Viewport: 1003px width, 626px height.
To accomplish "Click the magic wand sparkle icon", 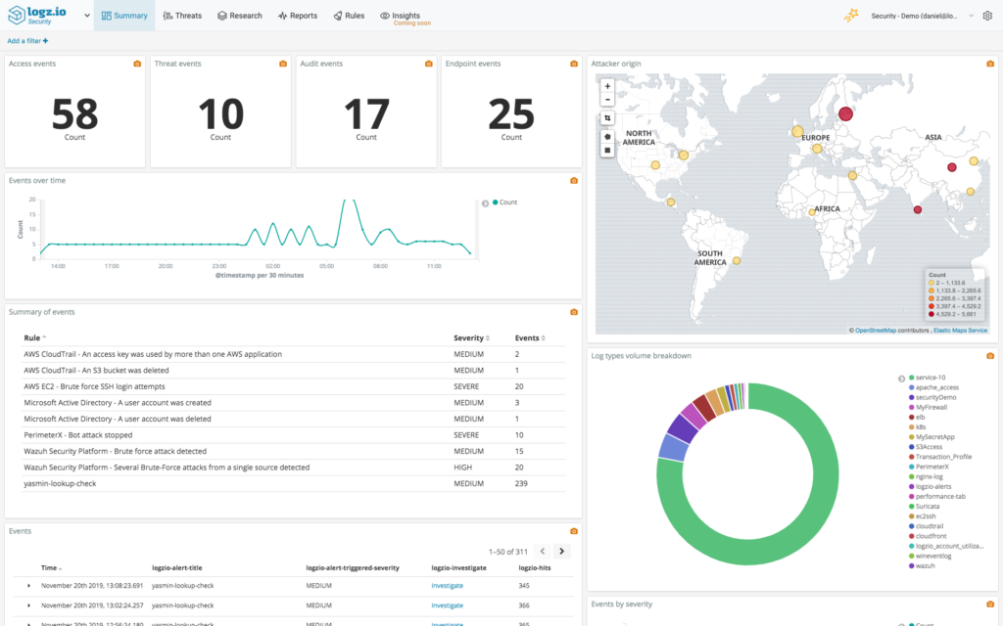I will (x=850, y=16).
